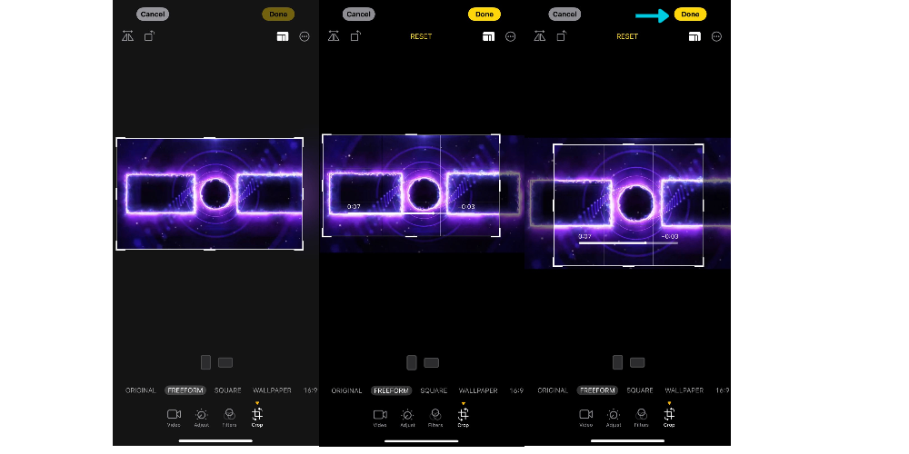Select FREEFORM ratio in left screenshot
The image size is (909, 454).
(x=185, y=390)
